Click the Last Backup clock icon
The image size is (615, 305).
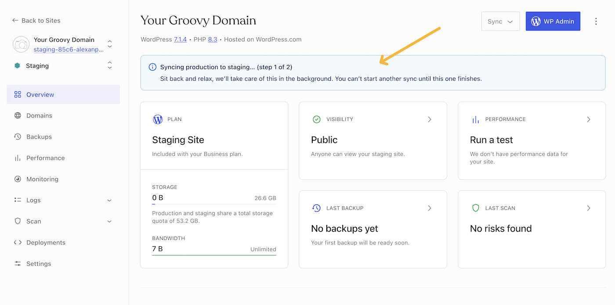point(316,208)
